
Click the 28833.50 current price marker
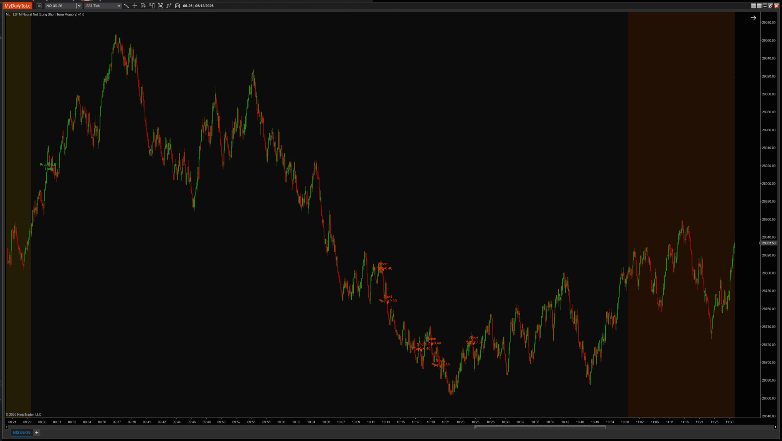(x=768, y=243)
